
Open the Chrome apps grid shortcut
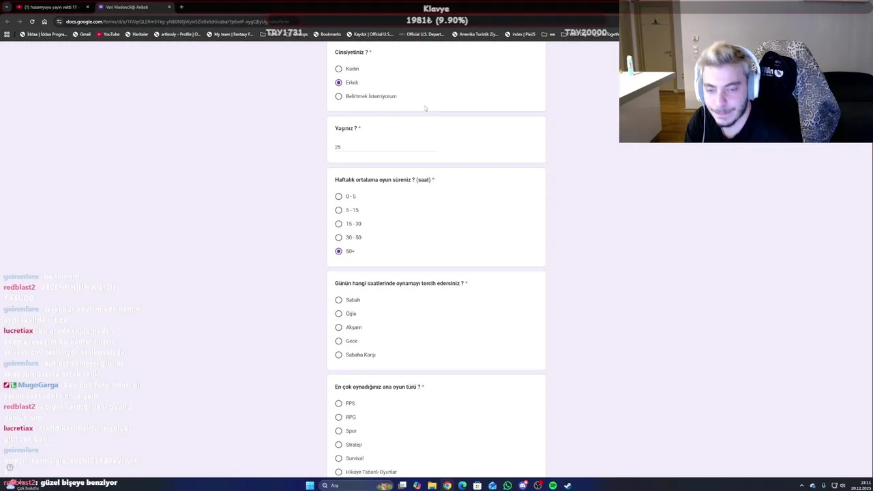tap(7, 34)
